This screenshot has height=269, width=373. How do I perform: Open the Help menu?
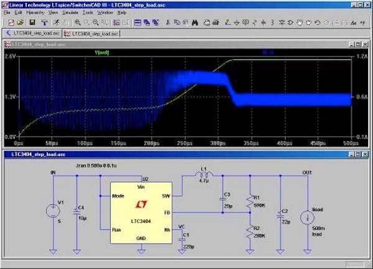pos(122,12)
